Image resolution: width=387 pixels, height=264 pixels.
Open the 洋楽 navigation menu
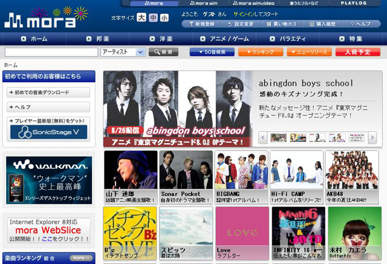pyautogui.click(x=161, y=39)
